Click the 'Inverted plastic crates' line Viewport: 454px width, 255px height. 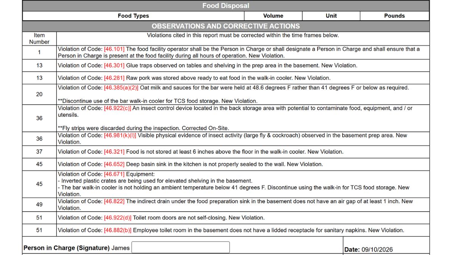tap(155, 181)
